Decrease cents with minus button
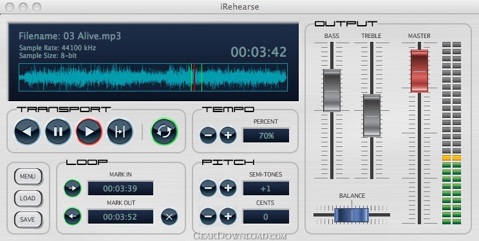The image size is (479, 241). [x=208, y=217]
